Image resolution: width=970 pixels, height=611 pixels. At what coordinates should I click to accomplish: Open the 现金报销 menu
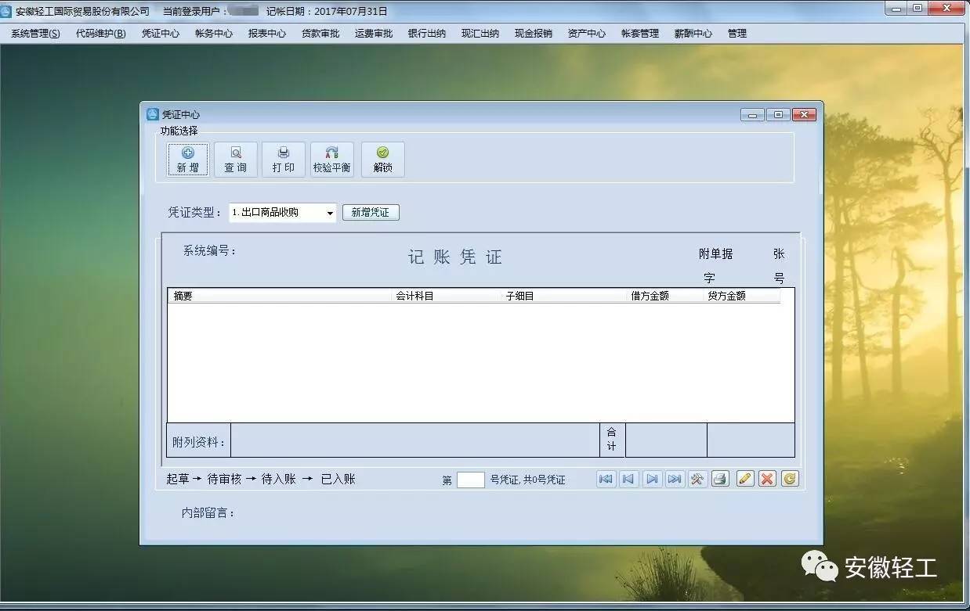[534, 34]
